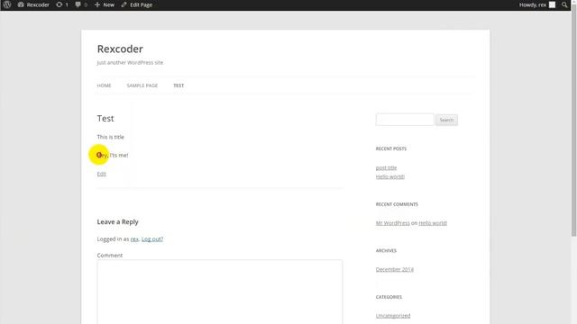Click the Categories widget heading
This screenshot has width=577, height=324.
click(x=389, y=297)
